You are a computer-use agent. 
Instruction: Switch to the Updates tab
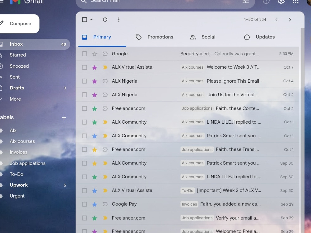[x=259, y=37]
